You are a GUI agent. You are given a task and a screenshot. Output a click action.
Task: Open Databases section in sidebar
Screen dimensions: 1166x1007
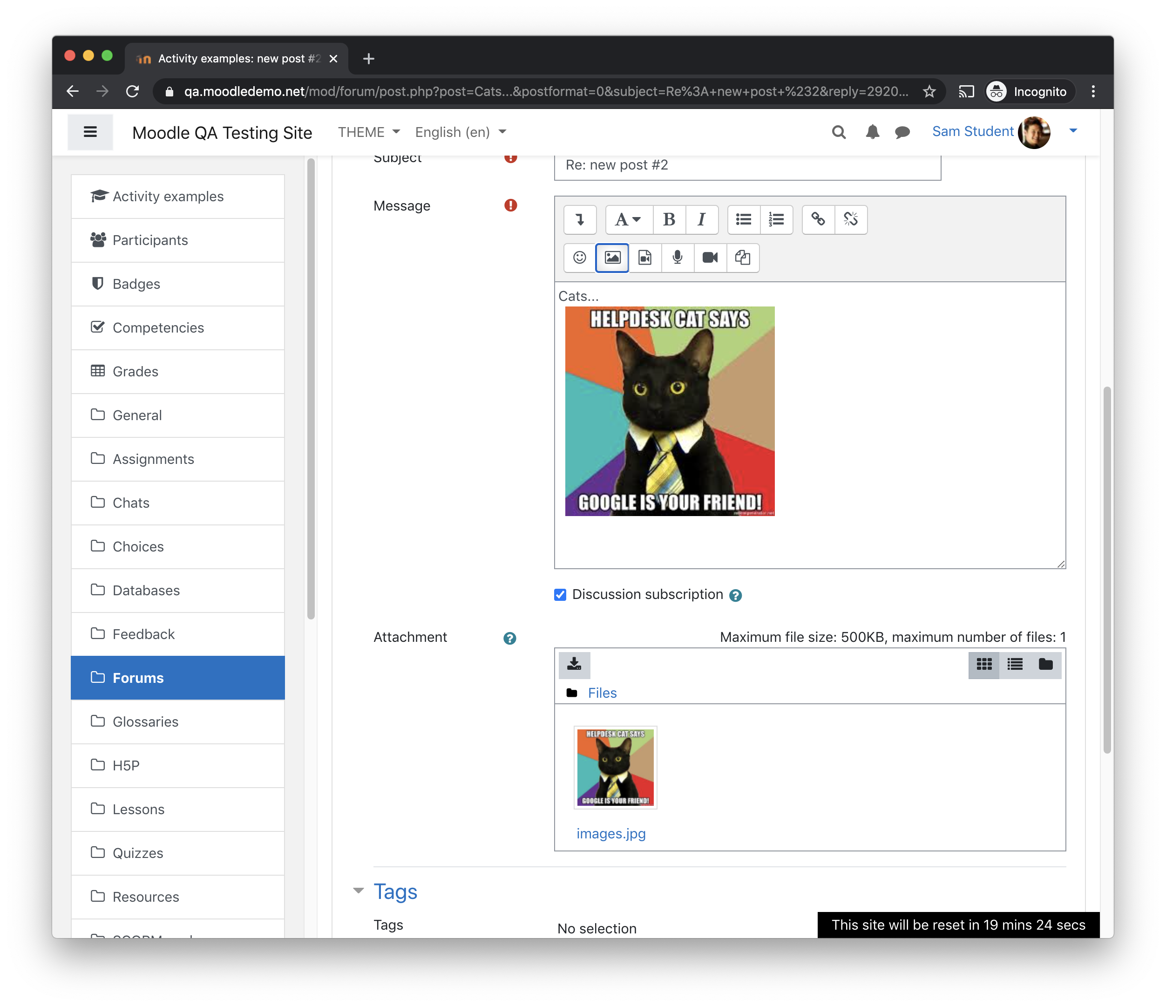click(x=178, y=591)
